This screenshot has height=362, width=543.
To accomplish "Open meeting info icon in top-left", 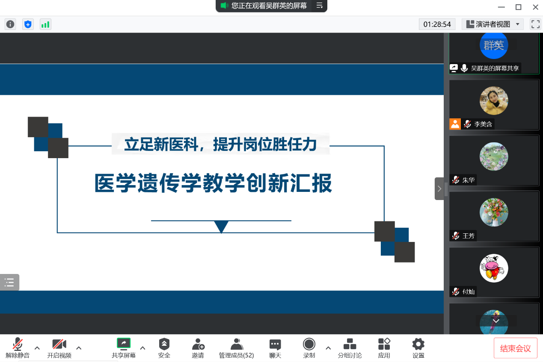I will (10, 24).
